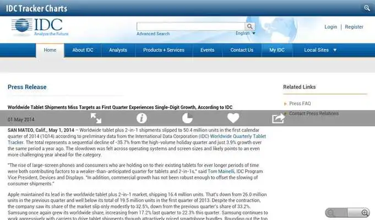Tap the zoom out magnifier at bottom right

point(331,213)
